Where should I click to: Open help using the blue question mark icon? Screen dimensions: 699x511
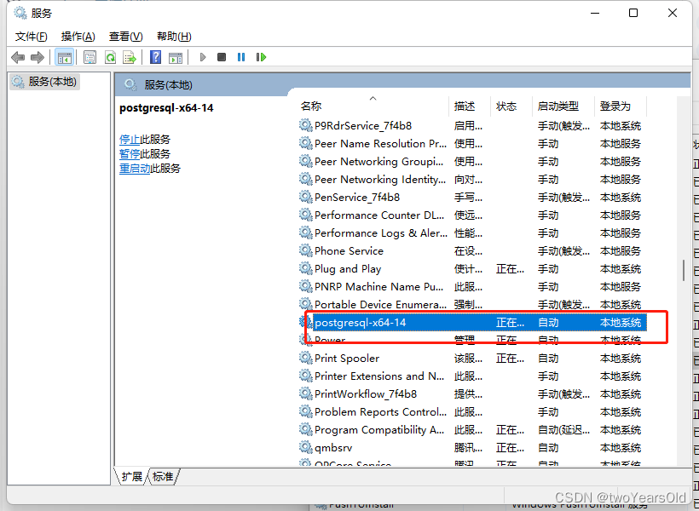point(155,56)
